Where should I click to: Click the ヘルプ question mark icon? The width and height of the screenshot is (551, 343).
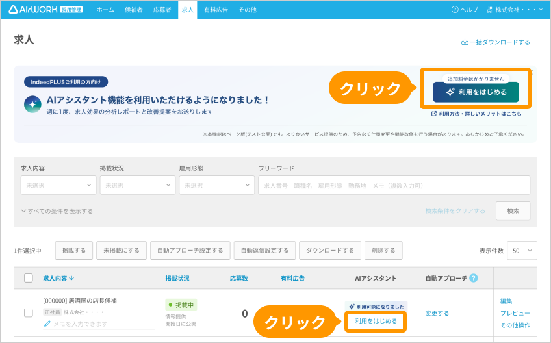click(x=455, y=10)
